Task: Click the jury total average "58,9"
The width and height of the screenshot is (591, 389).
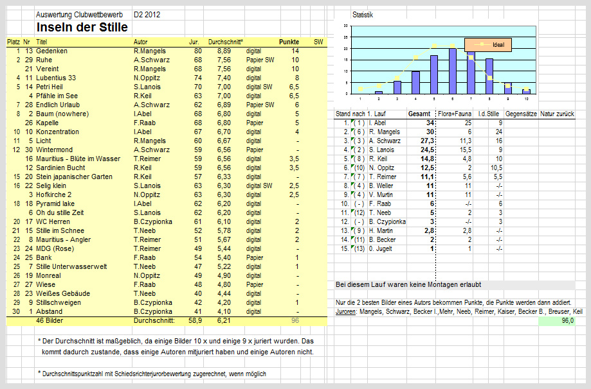Action: pos(195,321)
